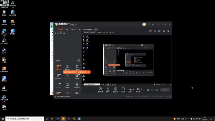Open the Windows Start menu
Viewport: 215px width, 121px height.
click(3, 119)
